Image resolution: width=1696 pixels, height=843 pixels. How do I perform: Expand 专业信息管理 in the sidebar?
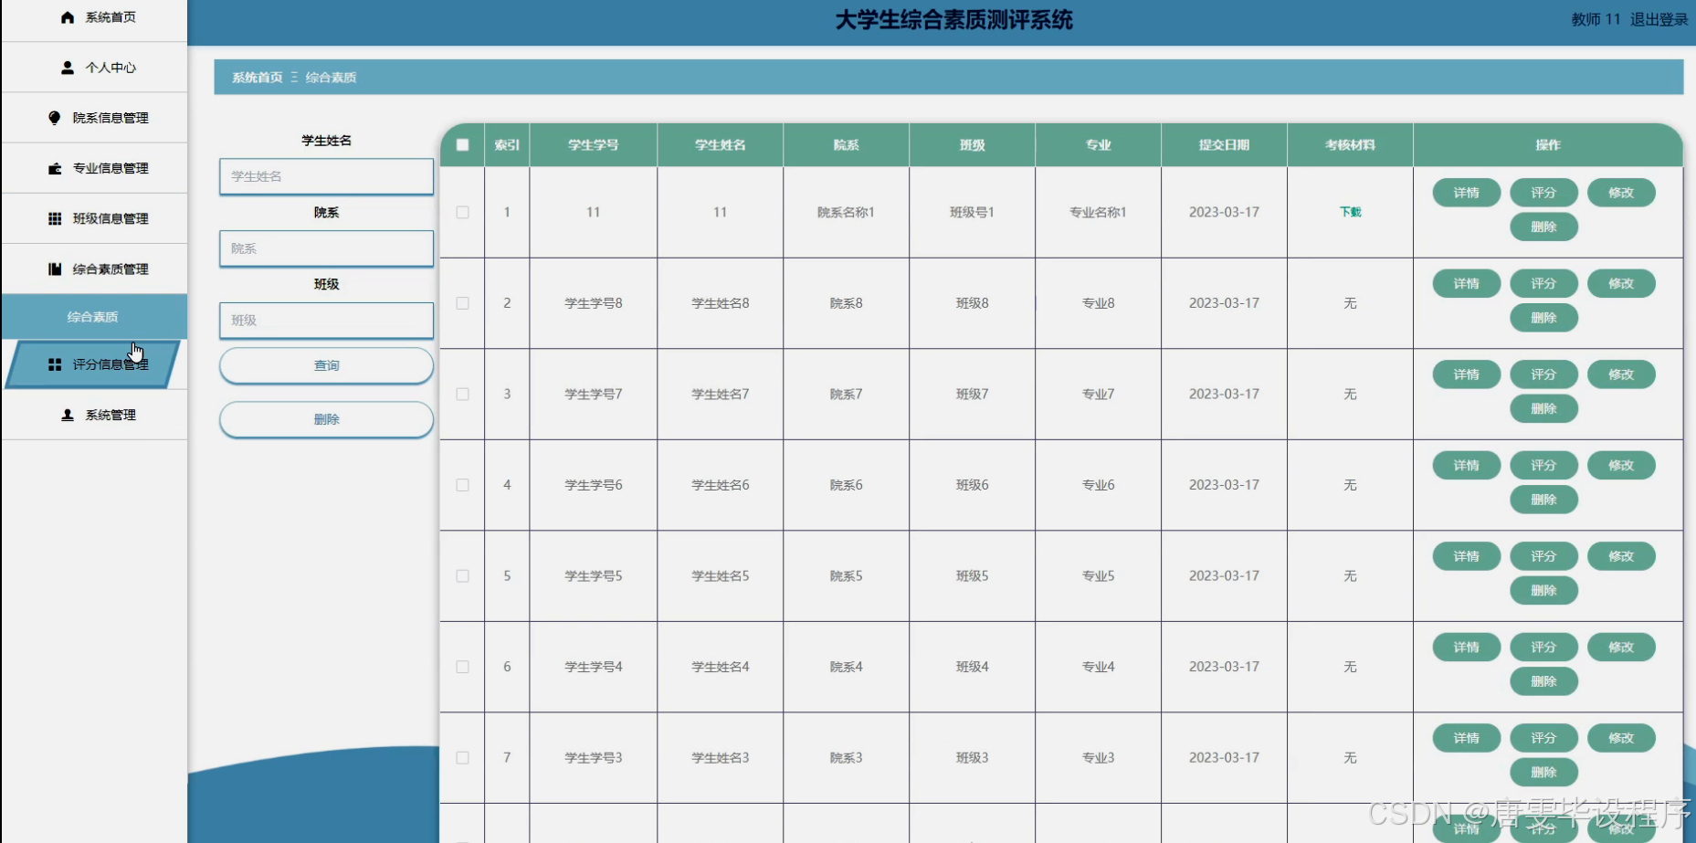(x=94, y=168)
